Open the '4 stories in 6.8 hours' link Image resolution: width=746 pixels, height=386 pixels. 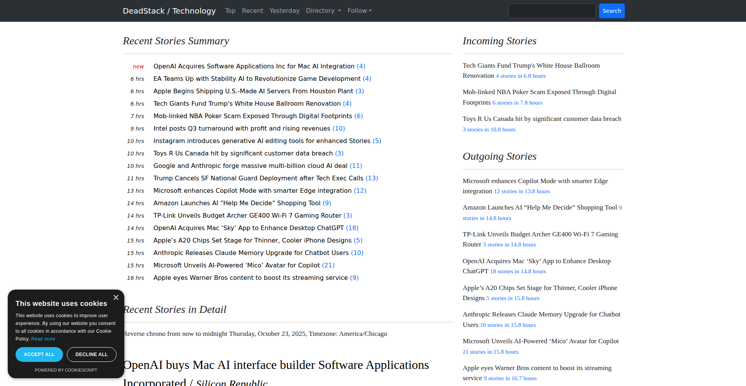[521, 76]
